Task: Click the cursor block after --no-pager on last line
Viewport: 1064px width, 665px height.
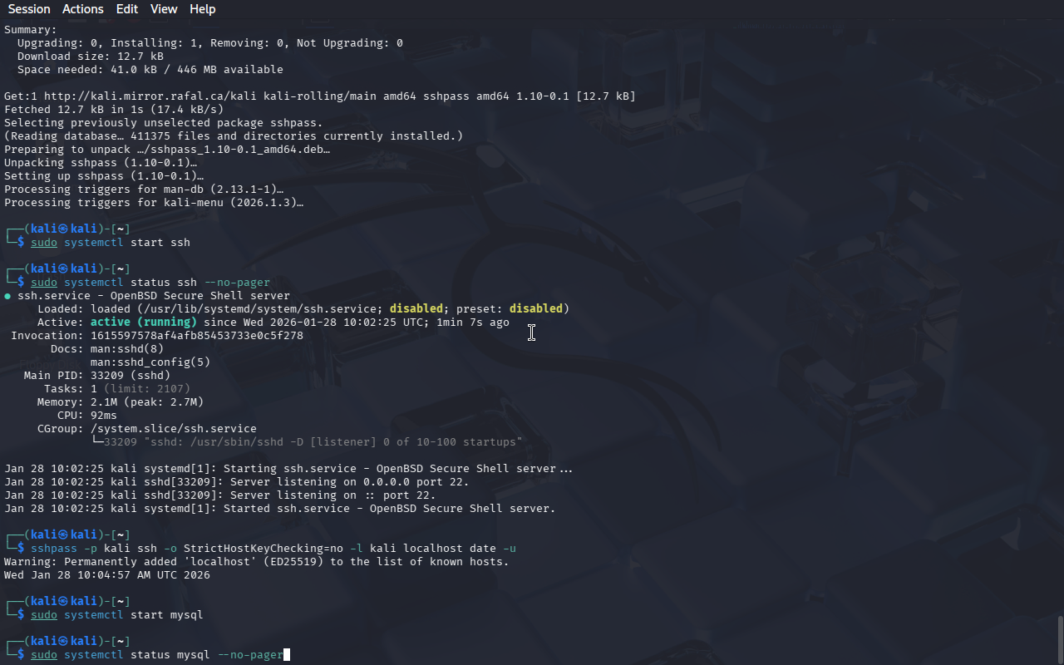Action: 287,655
